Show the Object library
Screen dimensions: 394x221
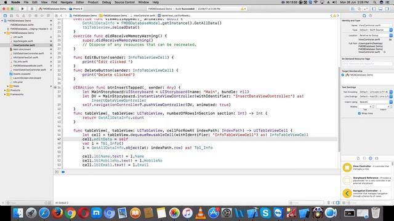tap(371, 158)
